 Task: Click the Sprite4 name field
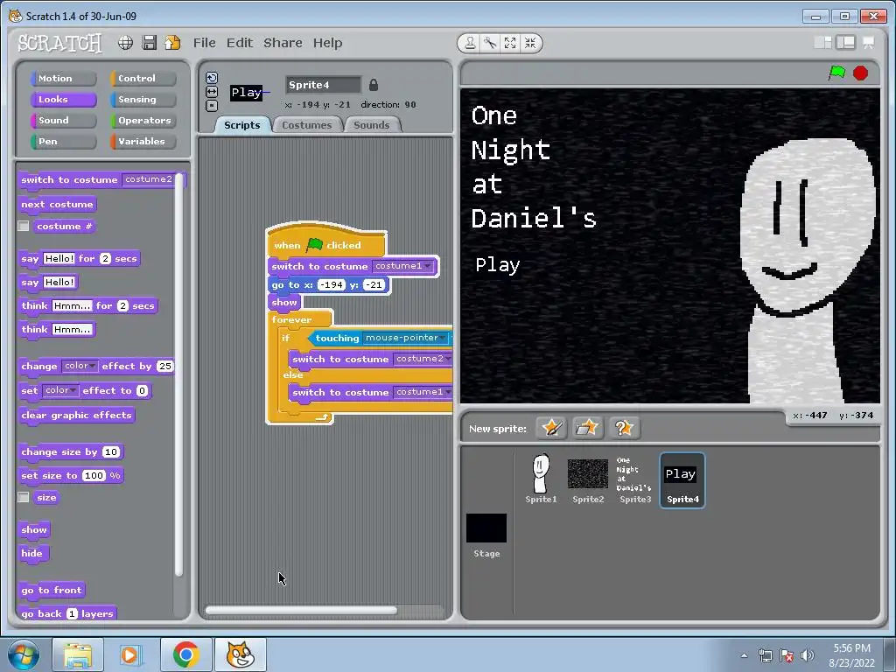pyautogui.click(x=324, y=85)
